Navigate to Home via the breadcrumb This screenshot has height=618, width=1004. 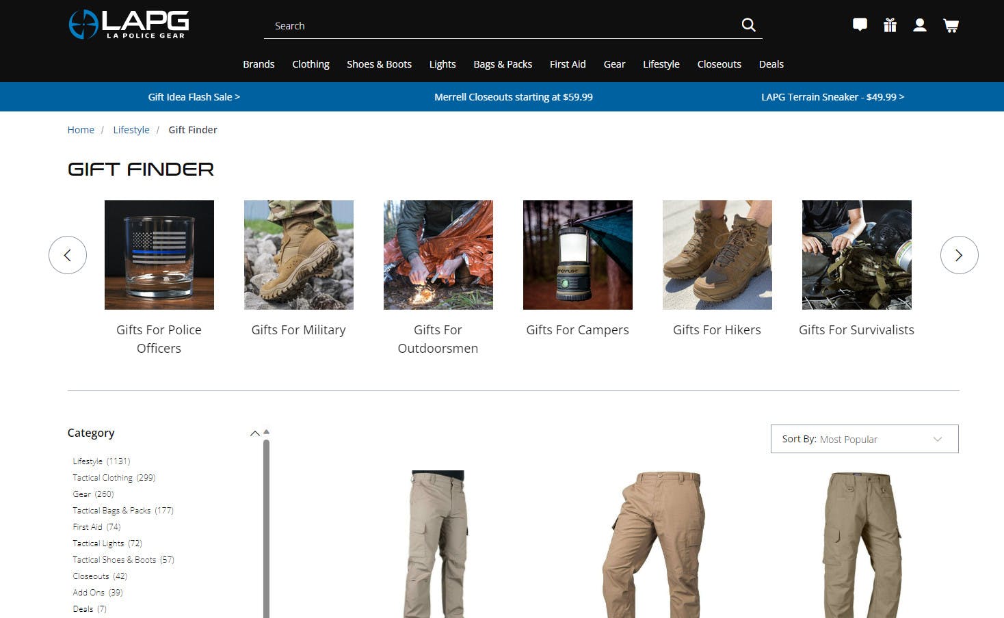click(x=81, y=129)
